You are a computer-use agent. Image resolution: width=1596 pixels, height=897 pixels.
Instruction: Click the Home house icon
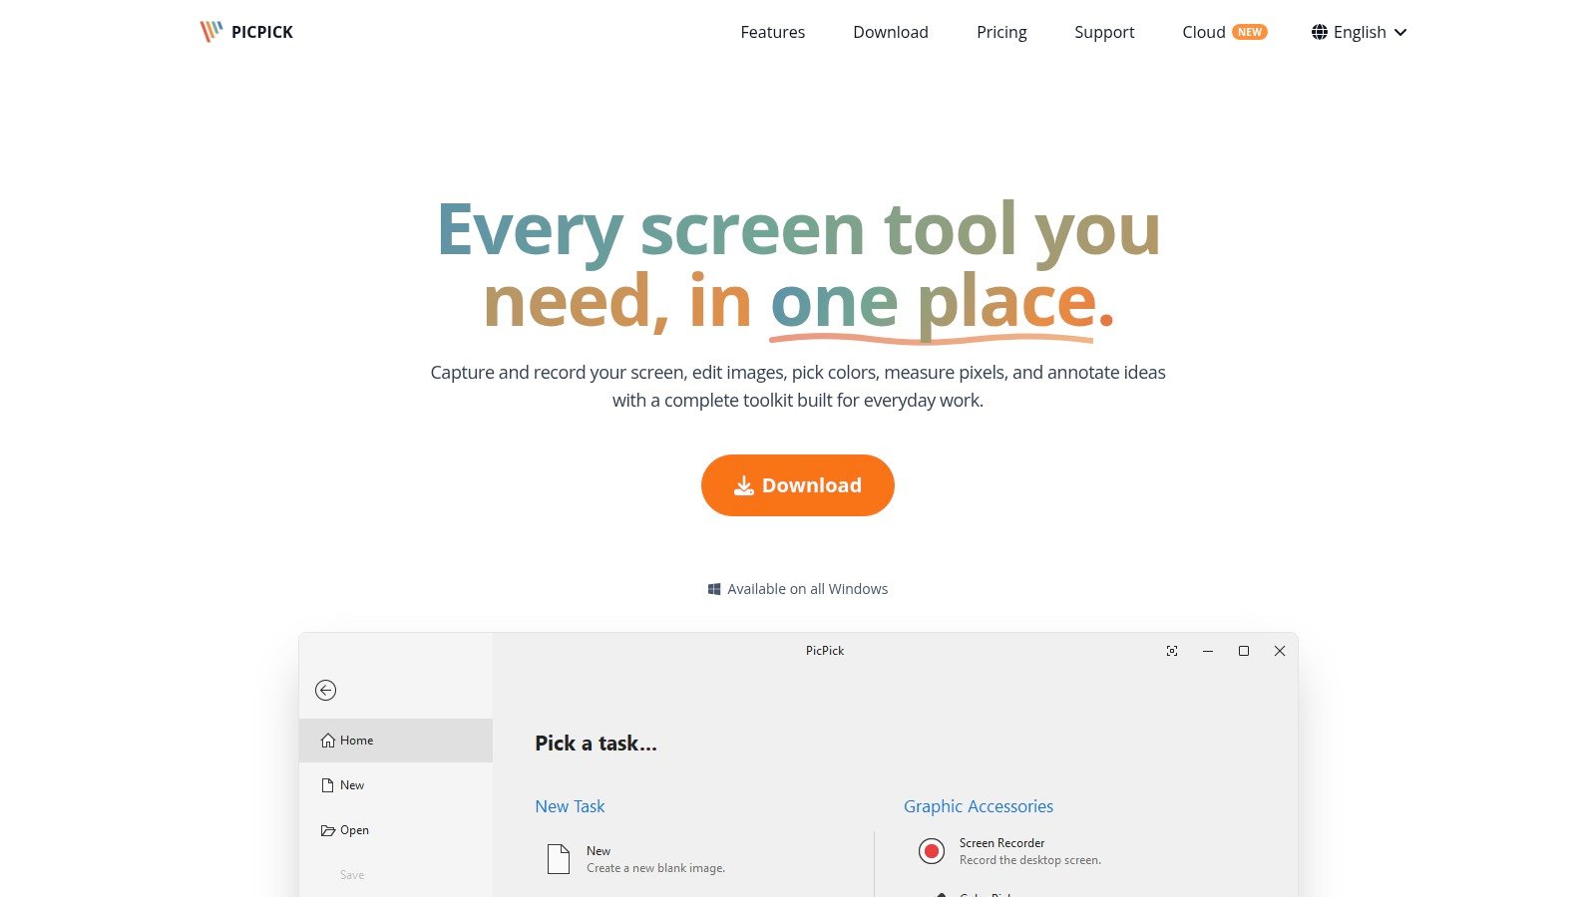tap(328, 741)
